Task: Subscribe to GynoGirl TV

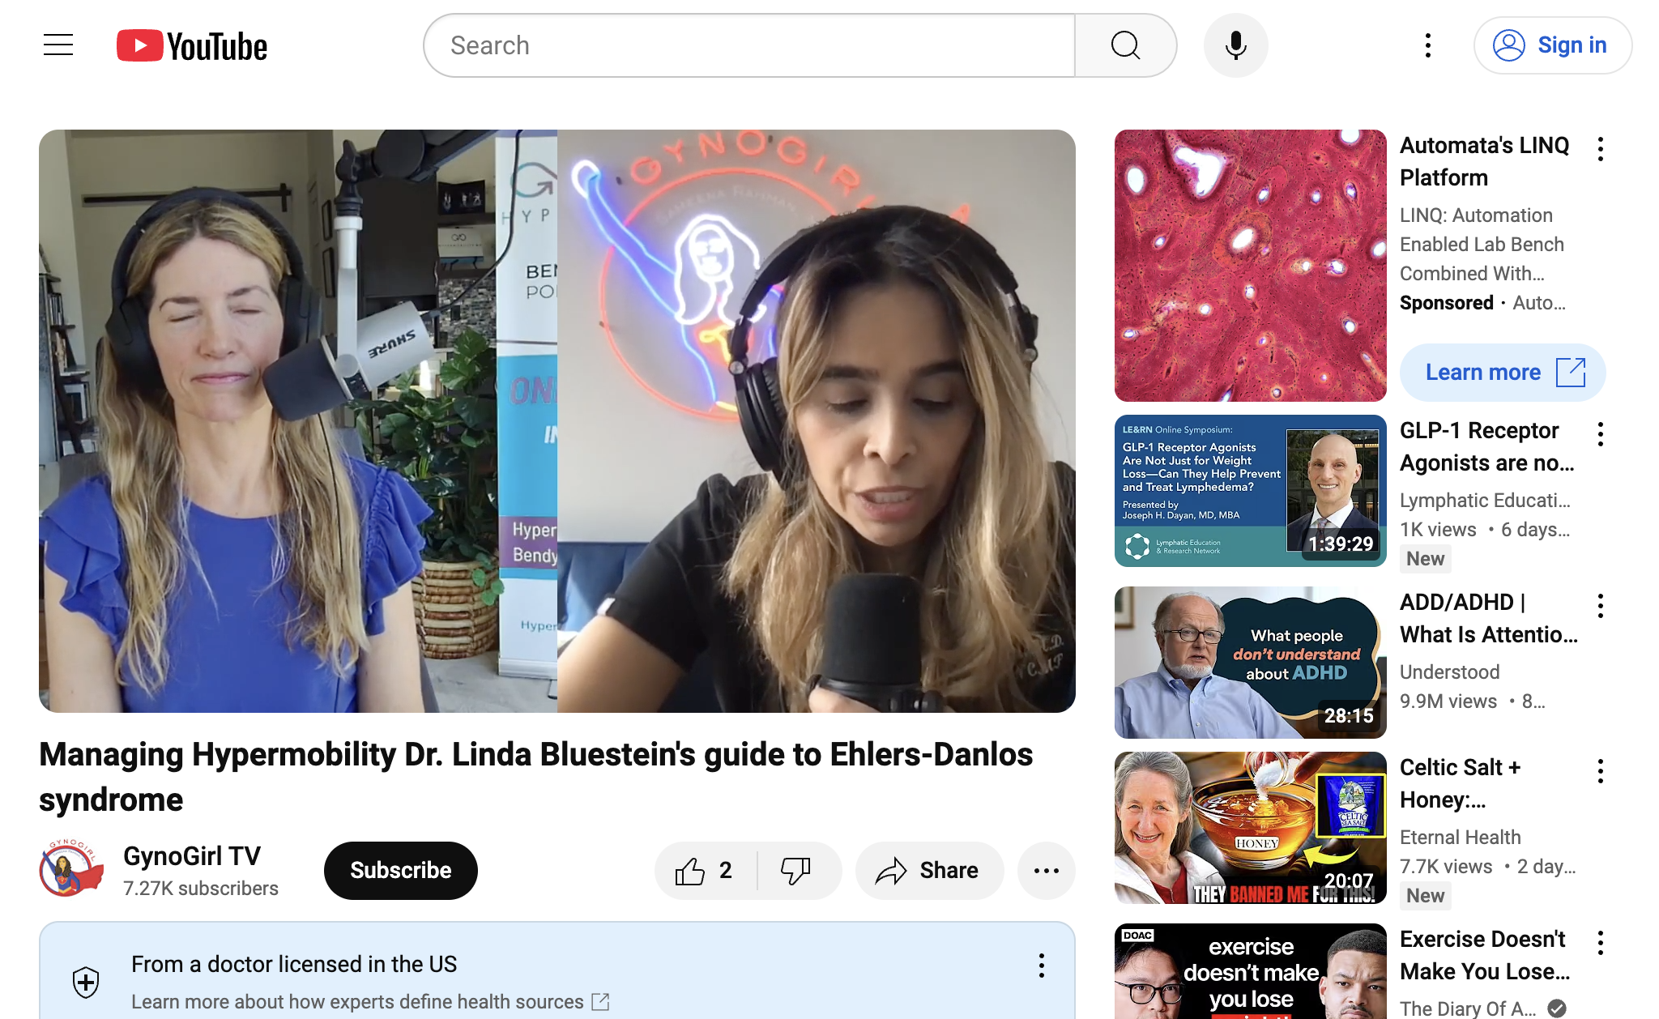Action: pyautogui.click(x=401, y=870)
